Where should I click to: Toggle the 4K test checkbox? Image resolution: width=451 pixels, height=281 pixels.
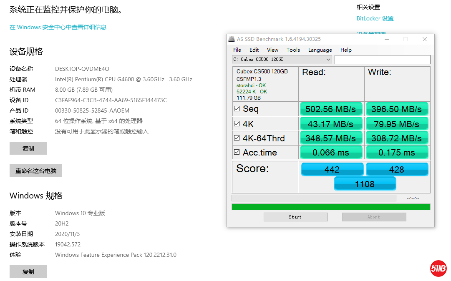[237, 124]
